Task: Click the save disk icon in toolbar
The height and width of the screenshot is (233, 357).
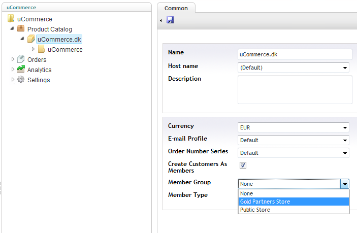Action: point(170,20)
